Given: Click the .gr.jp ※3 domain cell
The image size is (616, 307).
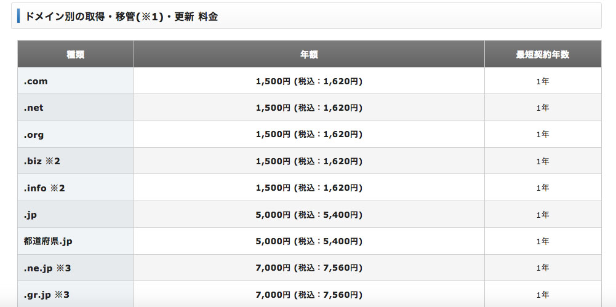Looking at the screenshot, I should (76, 294).
